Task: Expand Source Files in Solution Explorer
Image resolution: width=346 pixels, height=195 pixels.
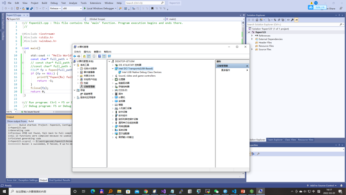Action: click(x=252, y=49)
